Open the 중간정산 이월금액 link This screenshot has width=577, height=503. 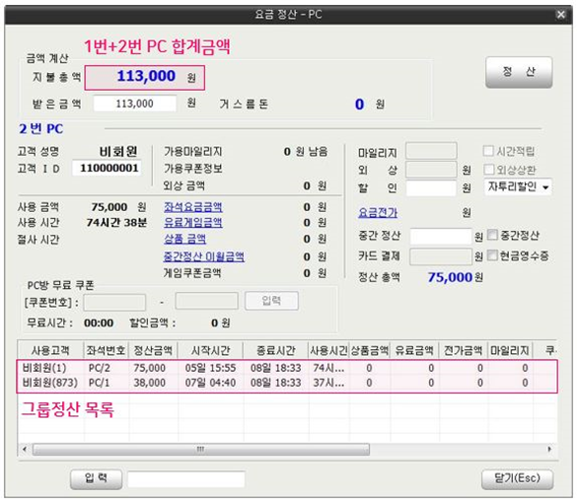204,256
